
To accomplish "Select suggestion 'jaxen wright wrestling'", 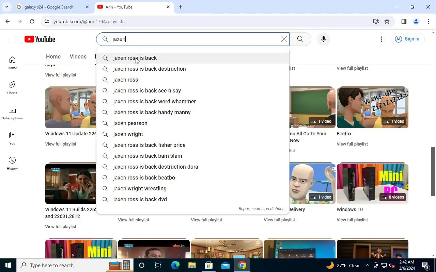I will tap(193, 189).
